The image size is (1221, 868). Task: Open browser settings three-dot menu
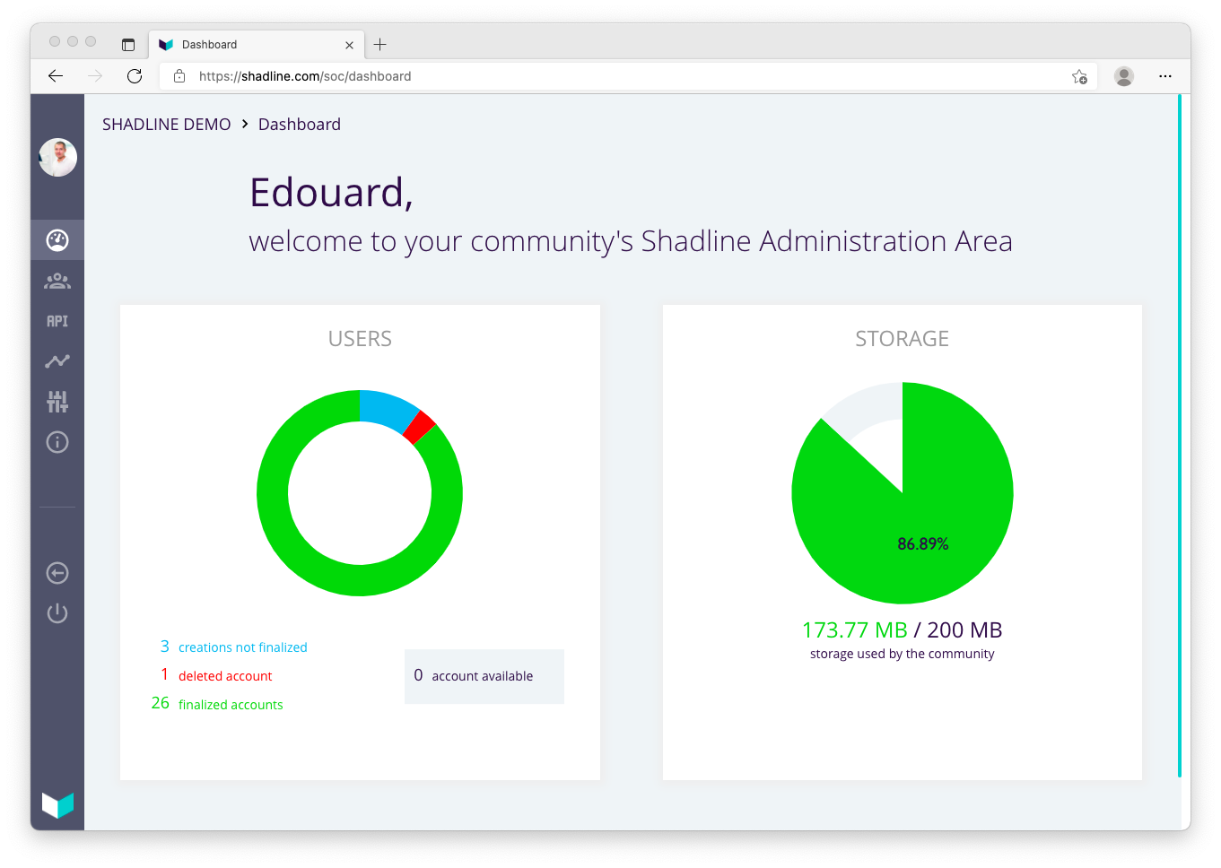pos(1165,76)
